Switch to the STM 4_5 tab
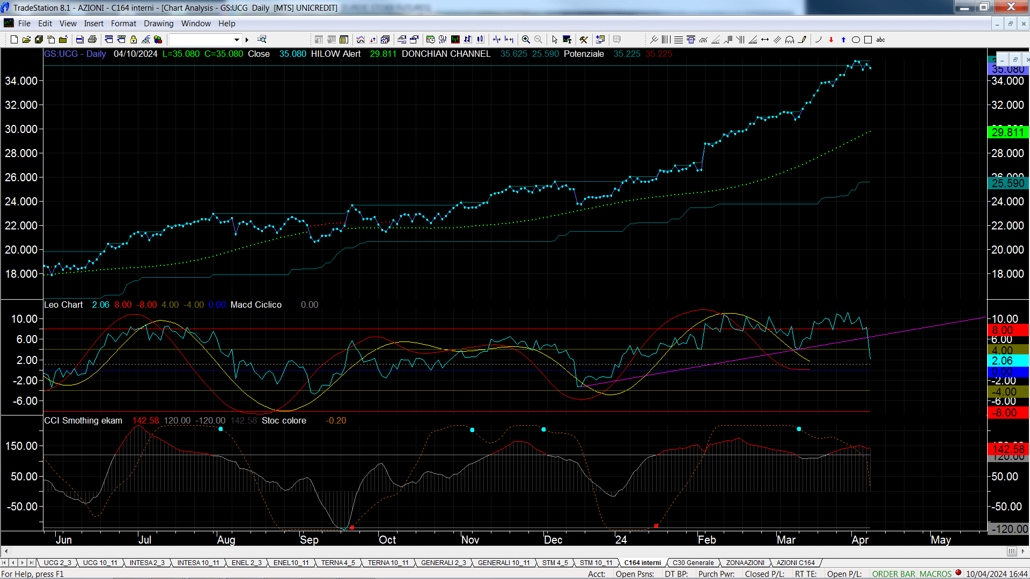Image resolution: width=1030 pixels, height=579 pixels. pos(555,562)
